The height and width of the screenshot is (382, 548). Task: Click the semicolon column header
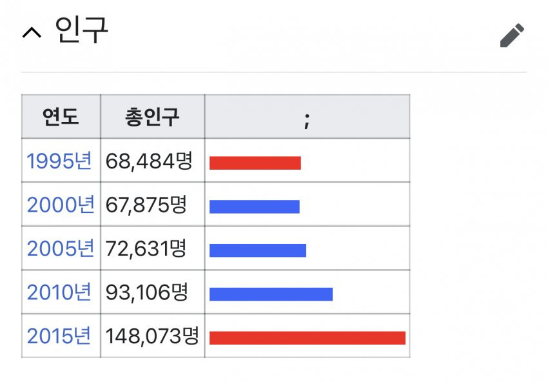307,117
